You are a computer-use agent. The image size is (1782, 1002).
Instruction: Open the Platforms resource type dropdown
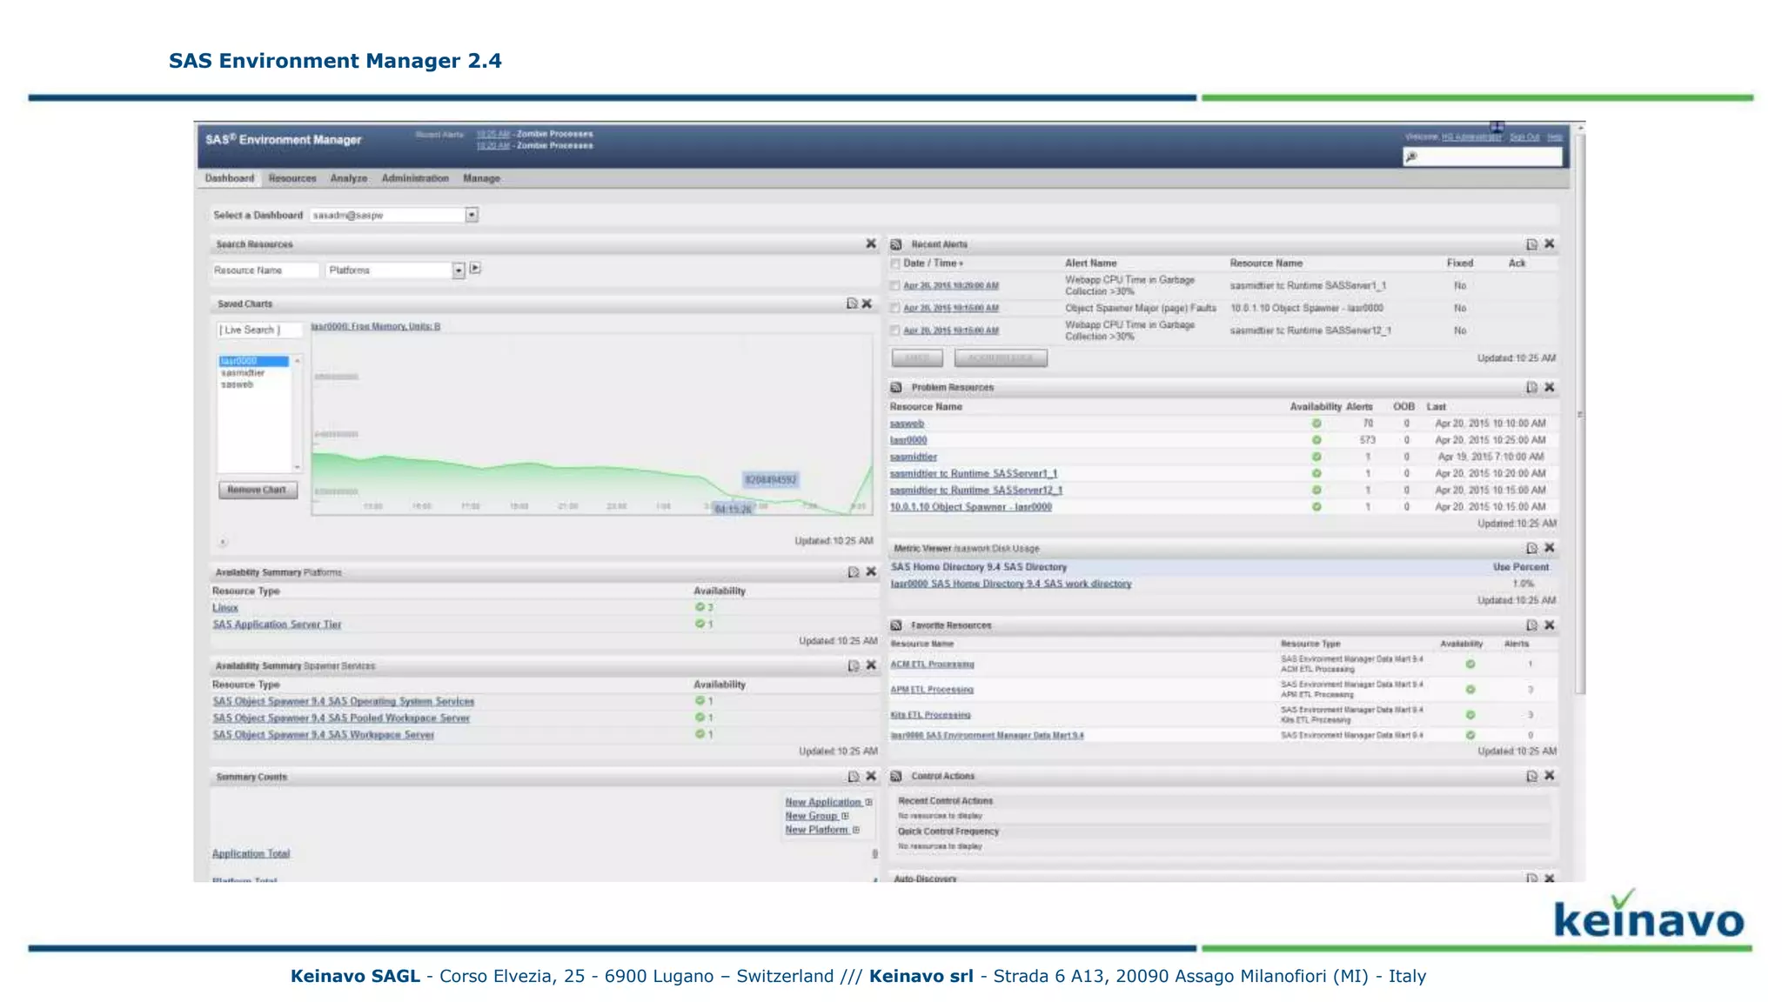(459, 271)
